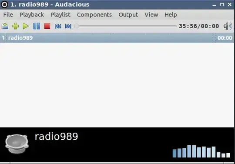Click the 35:56/00:00 time display
Image resolution: width=235 pixels, height=164 pixels.
point(199,26)
